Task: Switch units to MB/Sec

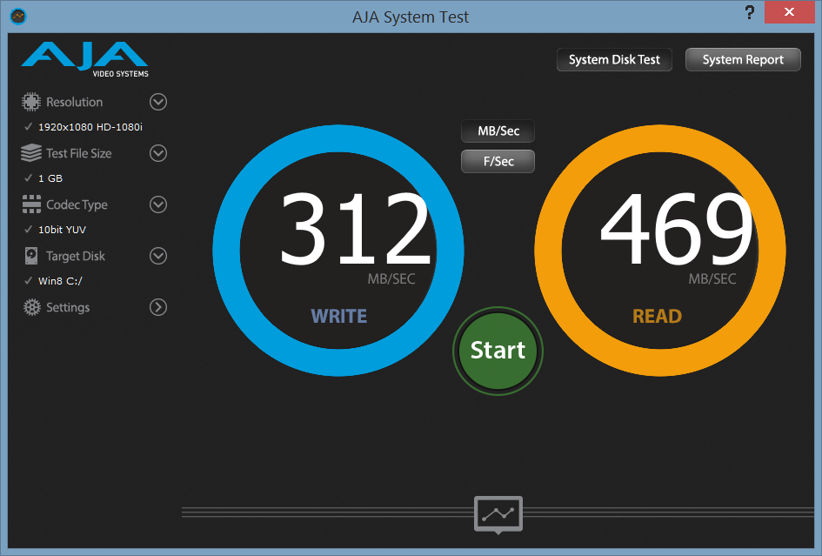Action: pos(498,131)
